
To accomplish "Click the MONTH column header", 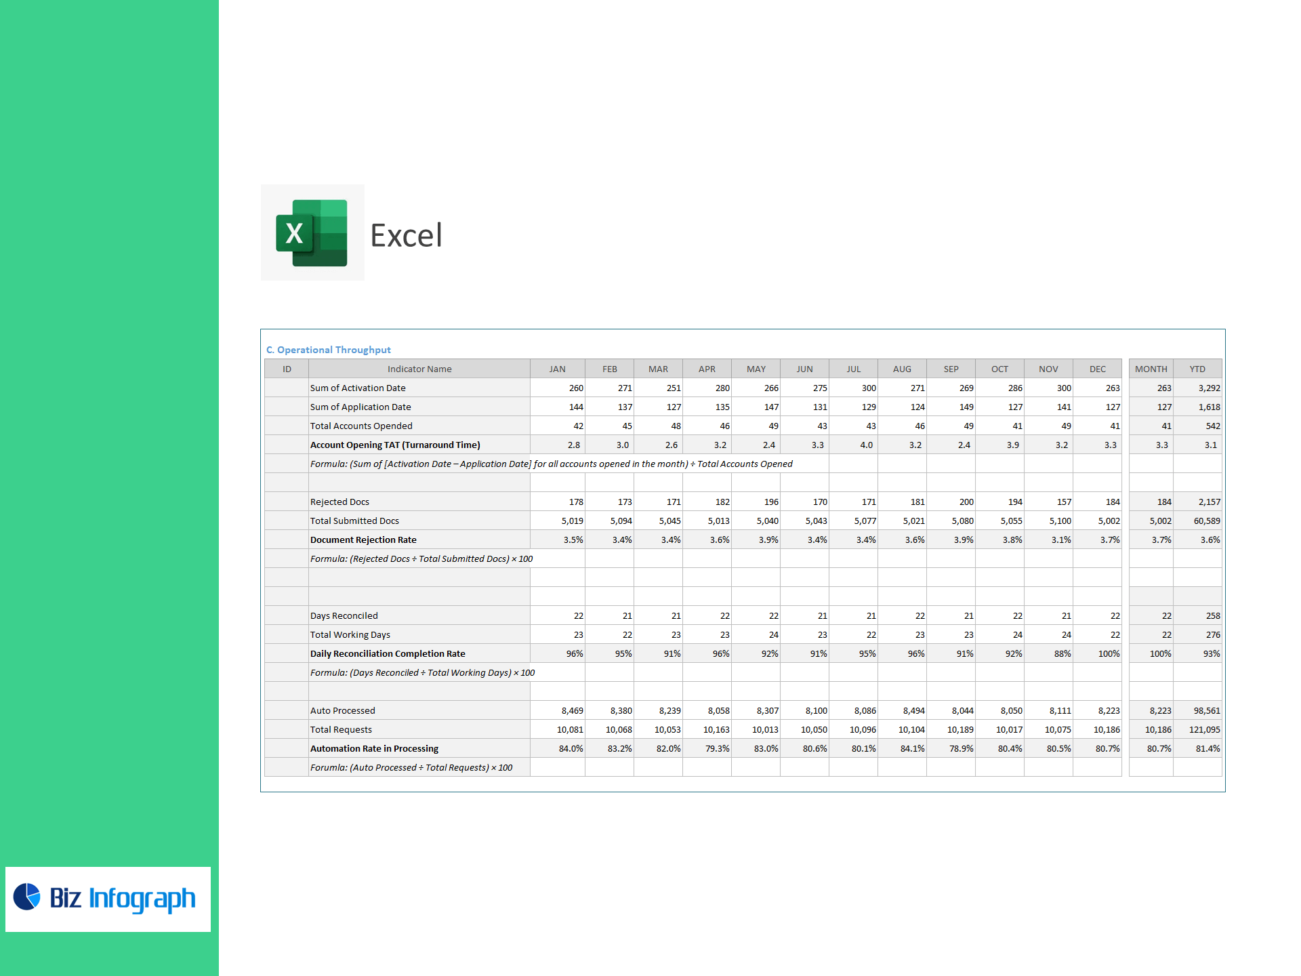I will [1151, 369].
